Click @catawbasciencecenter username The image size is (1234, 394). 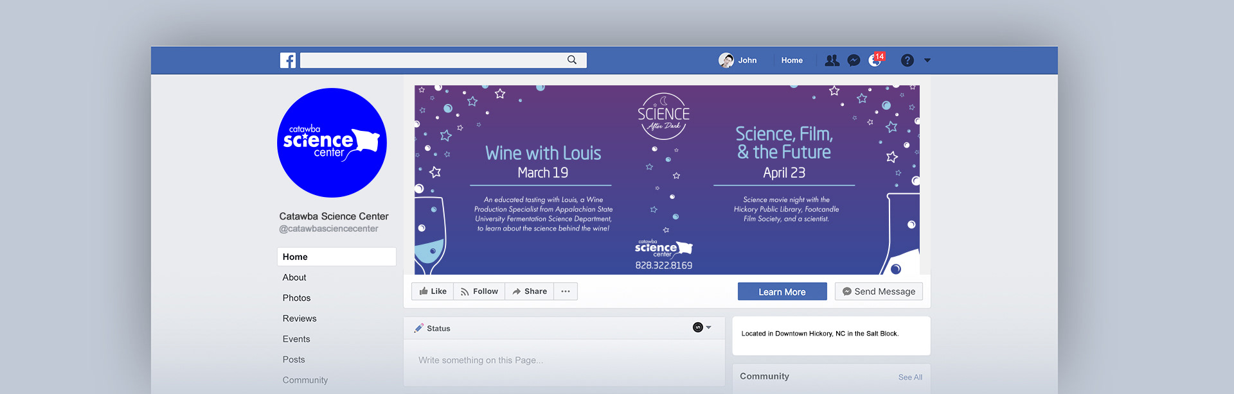(328, 229)
